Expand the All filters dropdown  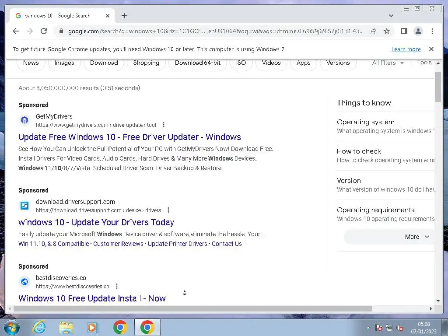388,63
